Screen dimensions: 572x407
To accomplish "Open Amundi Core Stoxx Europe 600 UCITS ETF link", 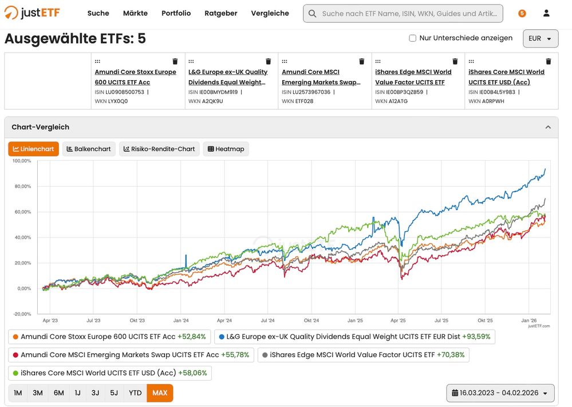I will click(x=135, y=77).
